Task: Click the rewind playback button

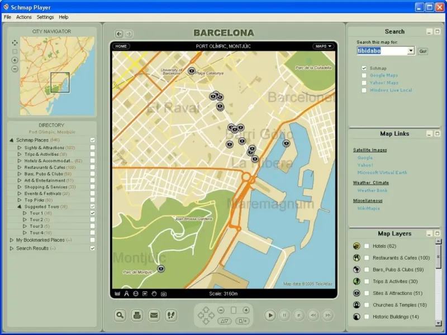Action: (313, 315)
